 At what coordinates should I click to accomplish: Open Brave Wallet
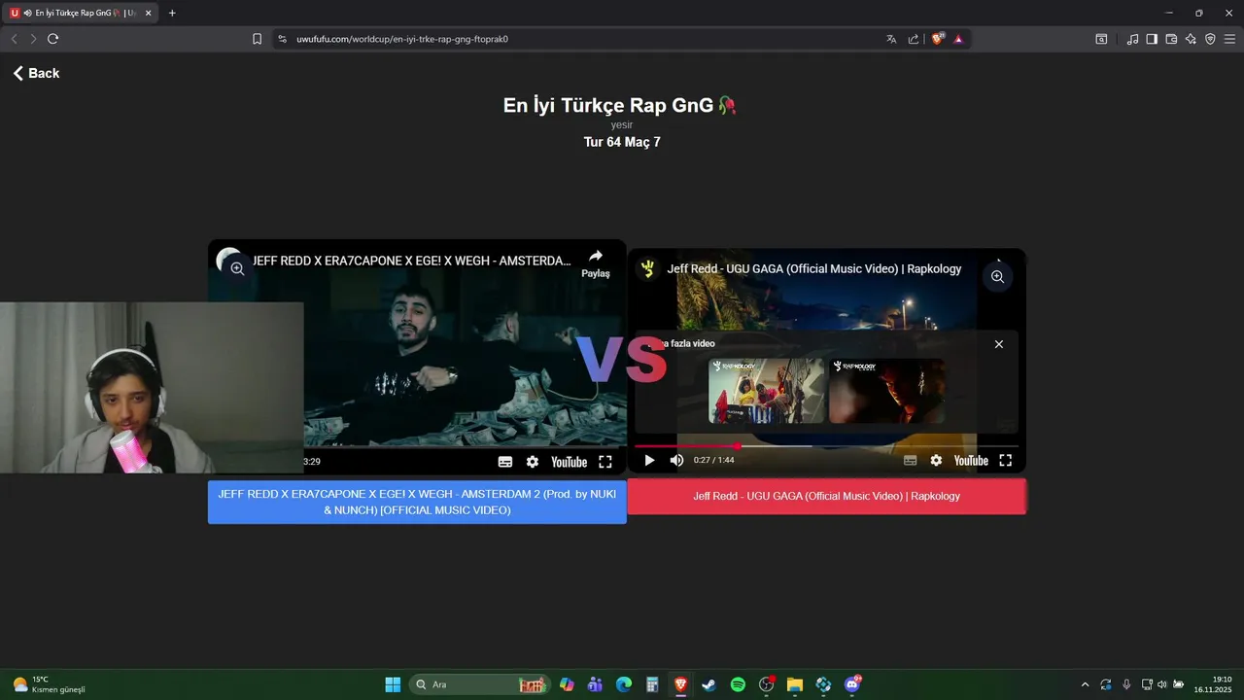click(x=1171, y=39)
